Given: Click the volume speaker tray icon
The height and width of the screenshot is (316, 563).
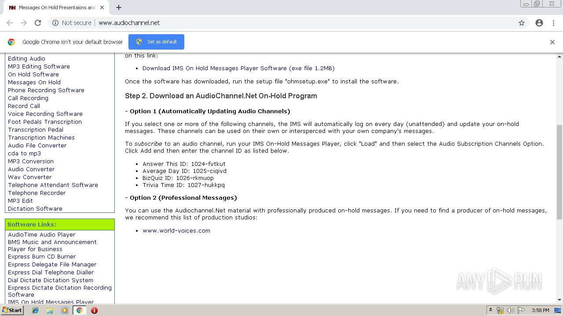Looking at the screenshot, I should (511, 310).
